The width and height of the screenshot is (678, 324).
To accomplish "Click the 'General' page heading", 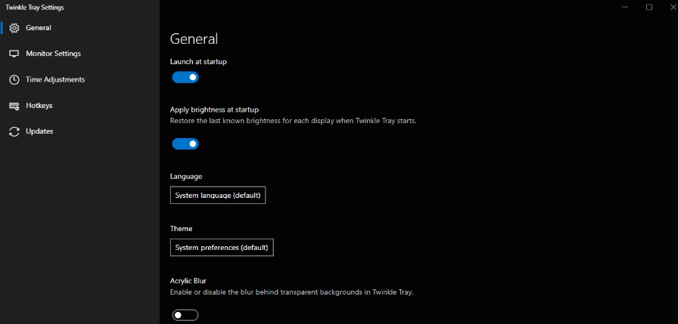I will click(194, 39).
